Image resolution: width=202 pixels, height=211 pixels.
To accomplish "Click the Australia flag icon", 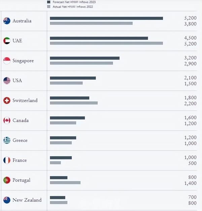I will (7, 21).
